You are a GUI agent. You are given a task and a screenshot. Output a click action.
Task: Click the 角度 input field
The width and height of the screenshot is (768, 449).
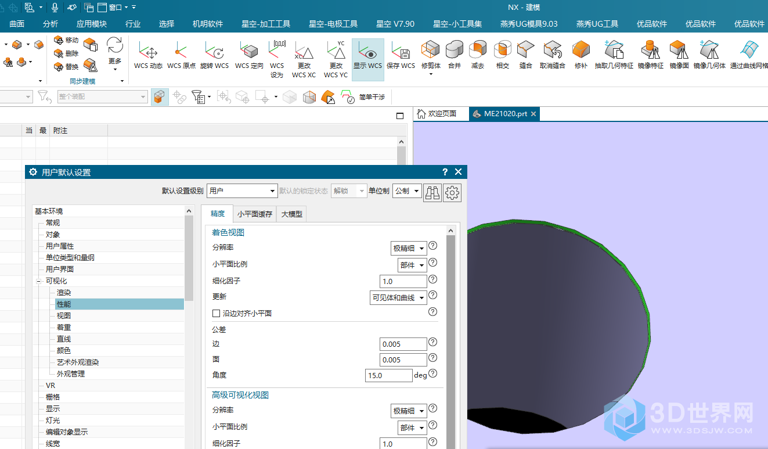pos(389,375)
